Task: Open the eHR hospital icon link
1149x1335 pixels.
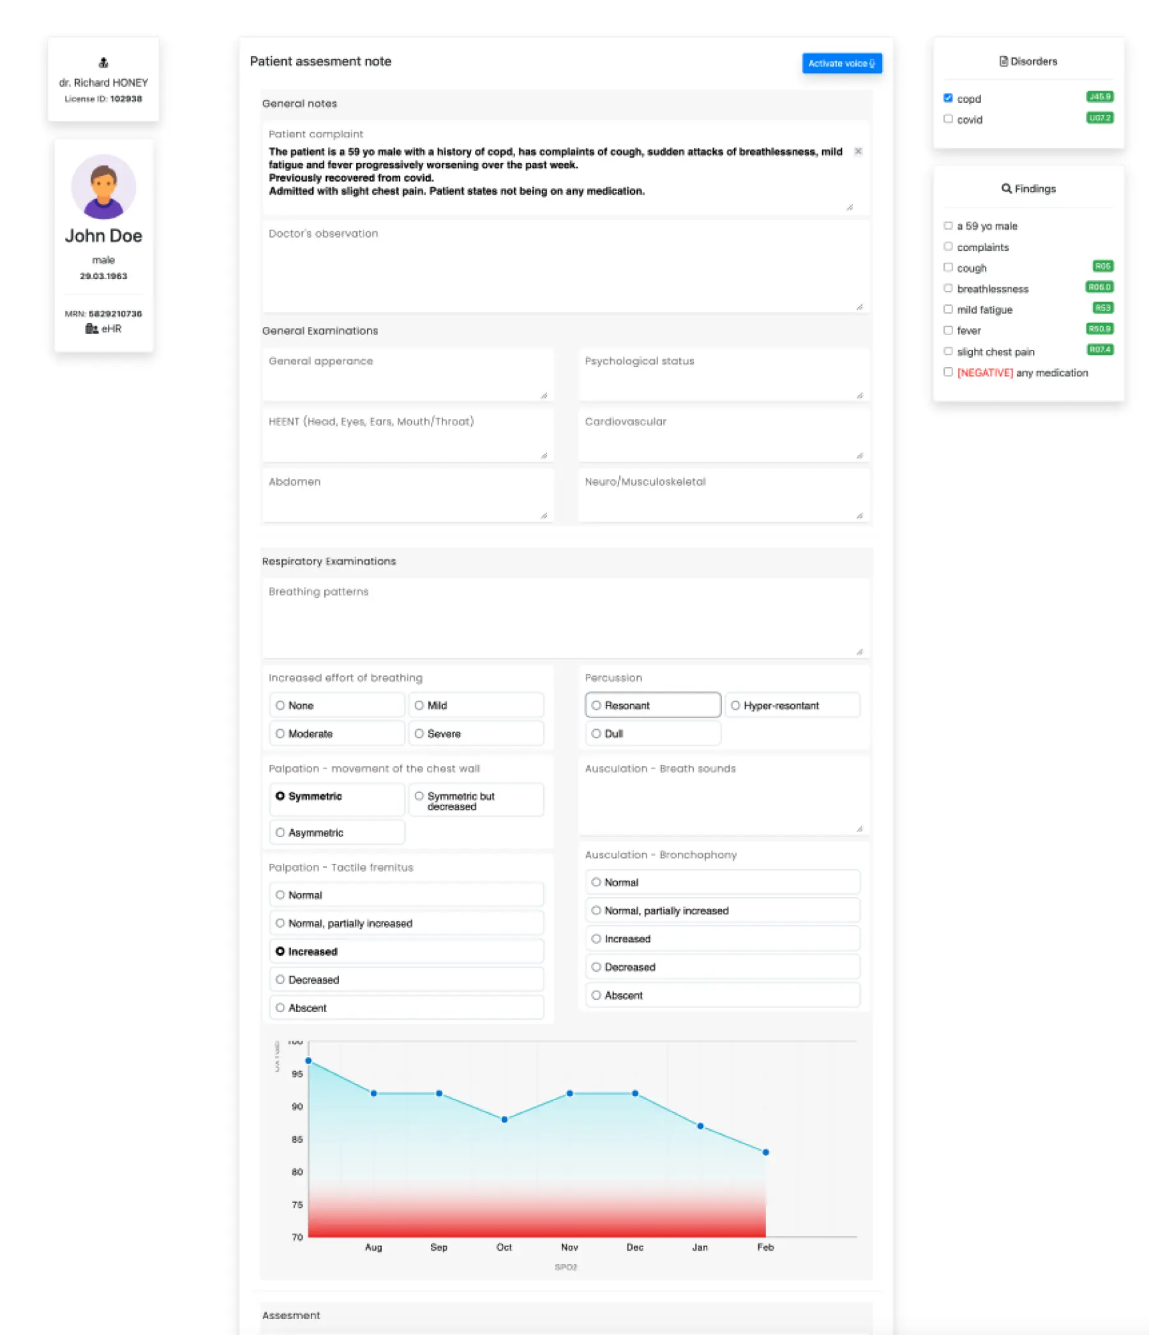Action: (91, 329)
